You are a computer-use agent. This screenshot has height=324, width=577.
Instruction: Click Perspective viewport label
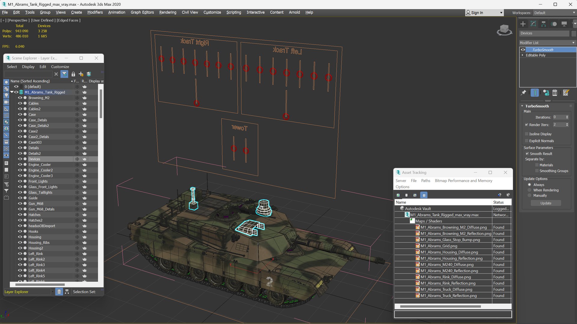click(x=18, y=20)
